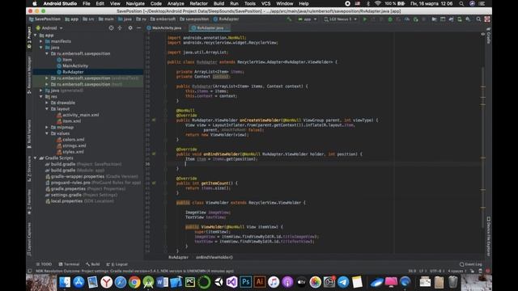Click override gutter icon beside getItemCount
The height and width of the screenshot is (291, 518).
[x=154, y=183]
